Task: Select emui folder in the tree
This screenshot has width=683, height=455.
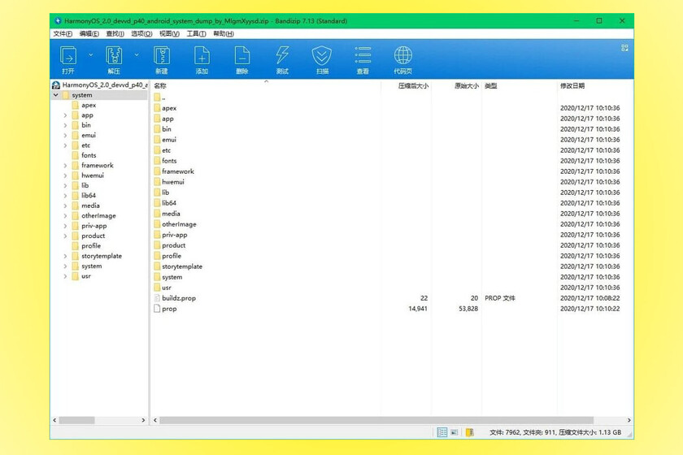Action: [89, 136]
